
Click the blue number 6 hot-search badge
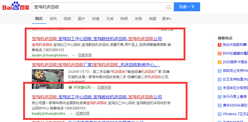click(x=219, y=88)
